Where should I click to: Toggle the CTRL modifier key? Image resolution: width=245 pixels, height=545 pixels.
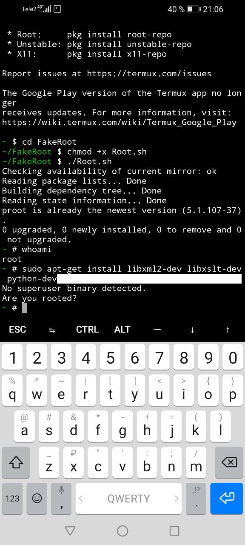87,329
